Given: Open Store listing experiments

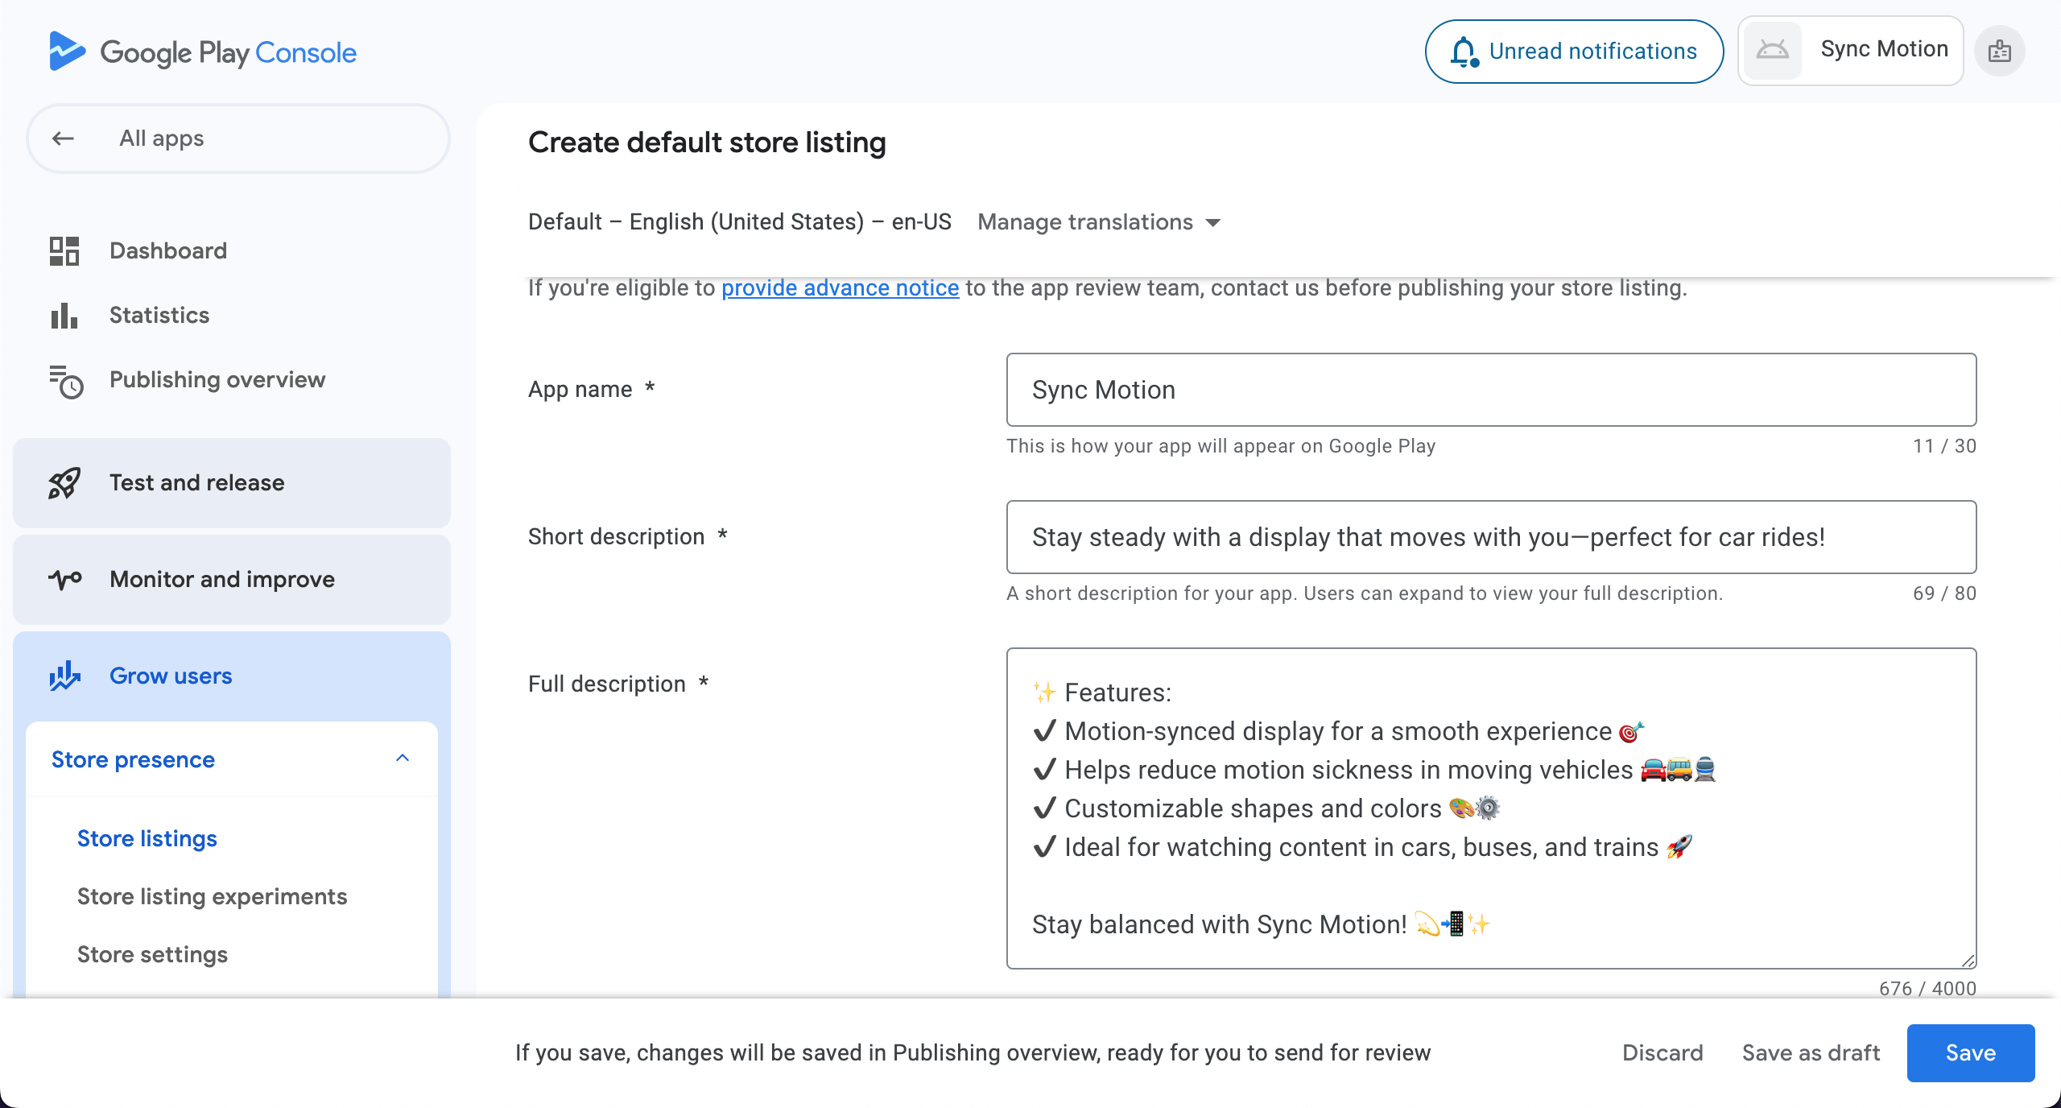Looking at the screenshot, I should 213,896.
